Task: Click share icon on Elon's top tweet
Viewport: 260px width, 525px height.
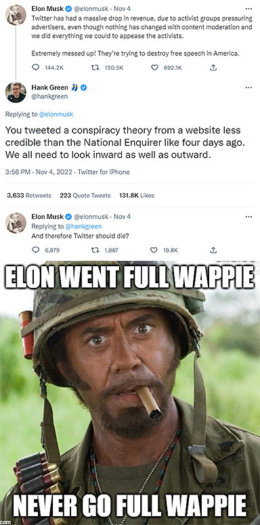Action: 213,68
